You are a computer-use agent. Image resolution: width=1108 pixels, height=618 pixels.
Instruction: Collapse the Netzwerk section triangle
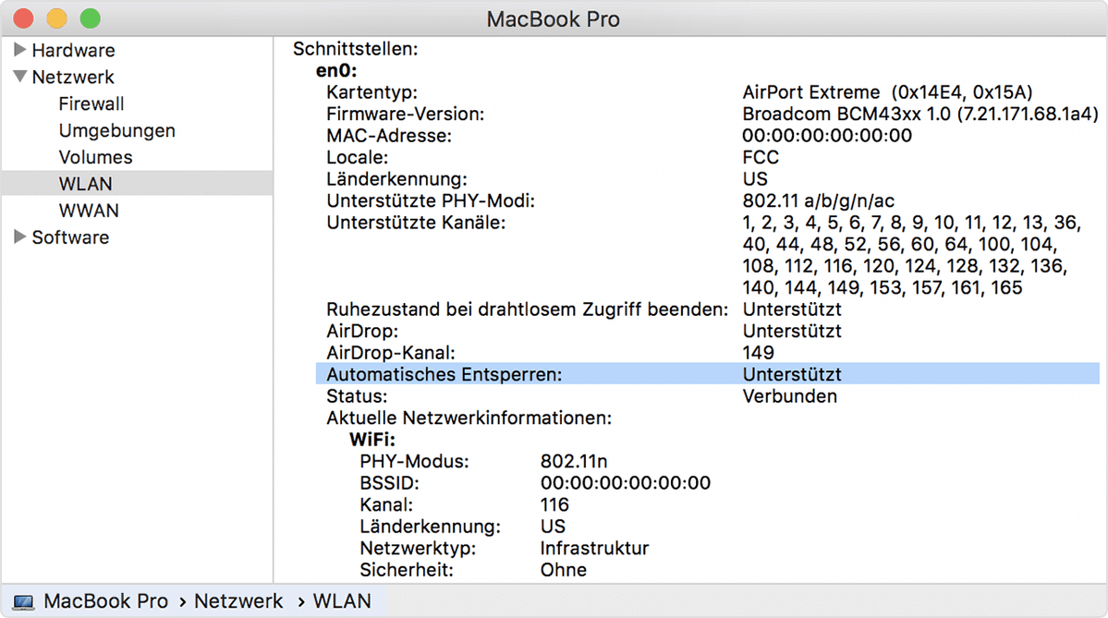click(x=19, y=78)
